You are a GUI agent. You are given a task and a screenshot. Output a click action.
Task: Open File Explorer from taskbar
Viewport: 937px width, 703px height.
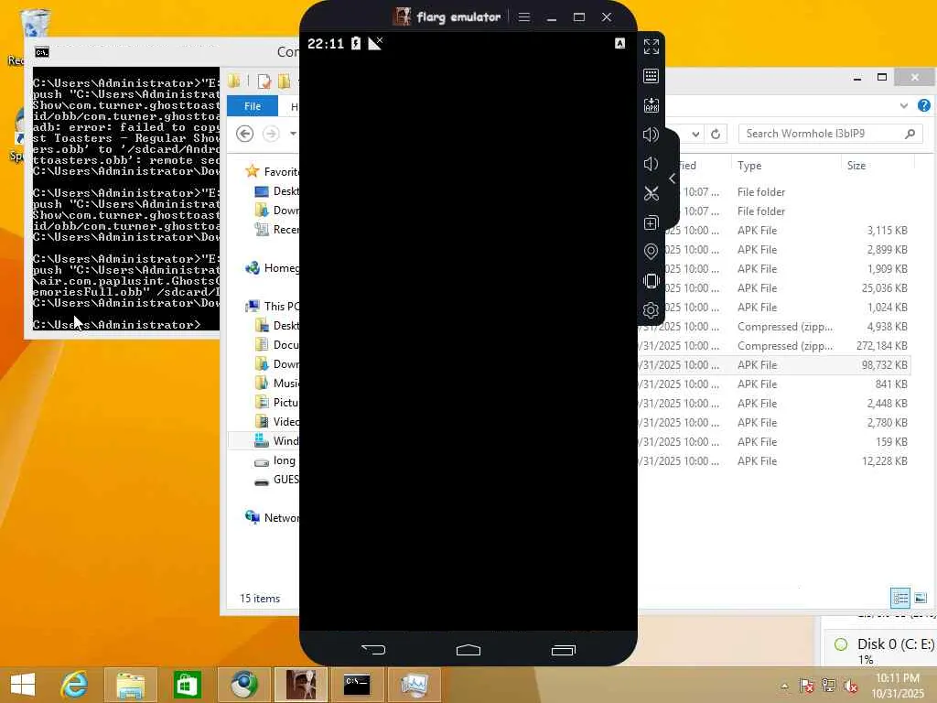pos(130,685)
